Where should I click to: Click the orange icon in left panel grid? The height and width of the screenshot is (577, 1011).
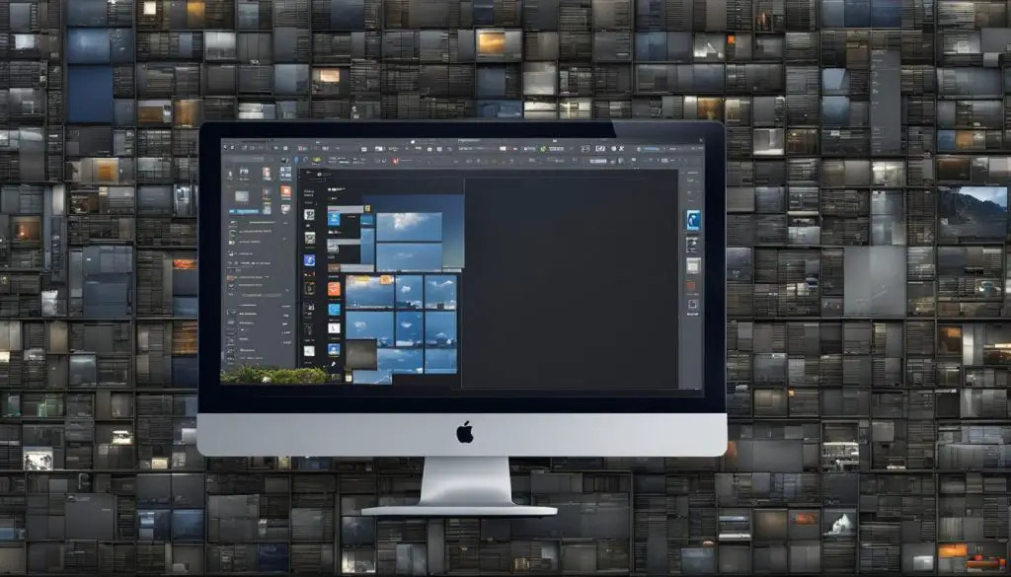[285, 192]
